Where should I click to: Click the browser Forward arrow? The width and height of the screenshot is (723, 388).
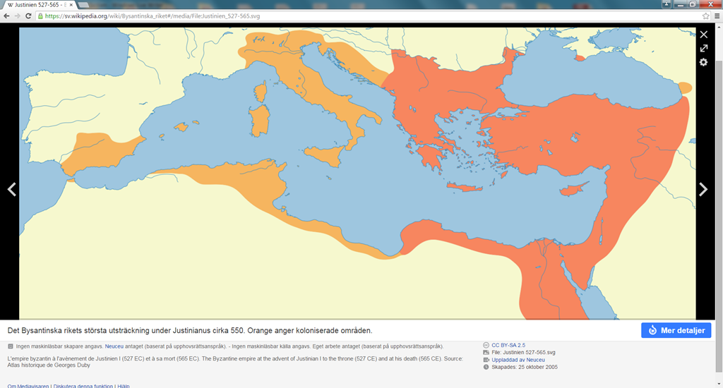[x=20, y=16]
